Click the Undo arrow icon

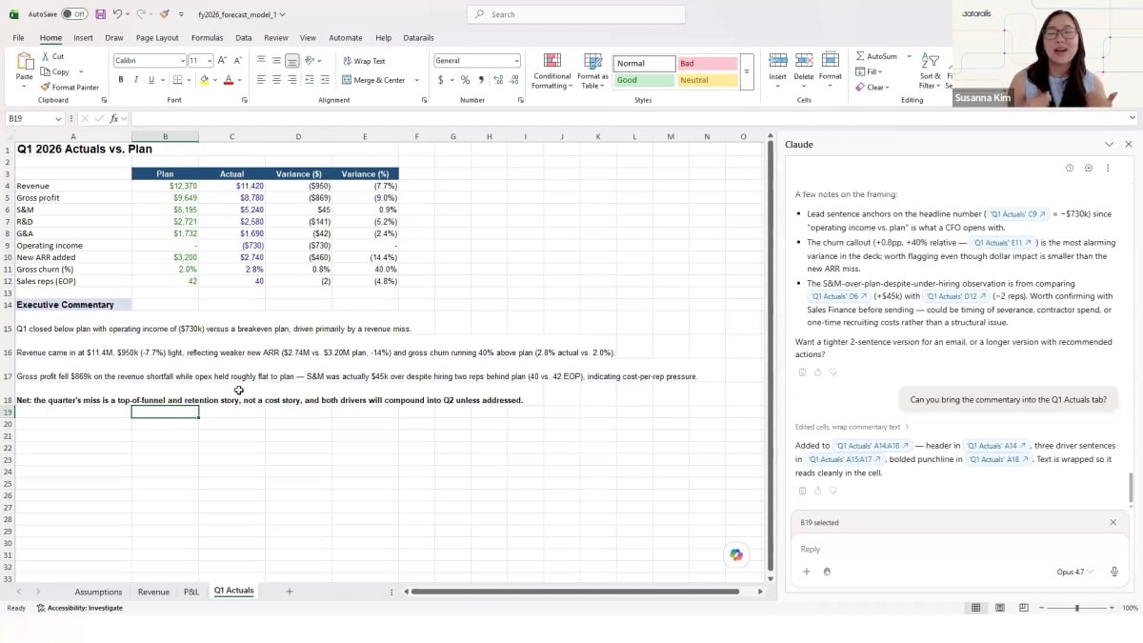click(x=117, y=14)
